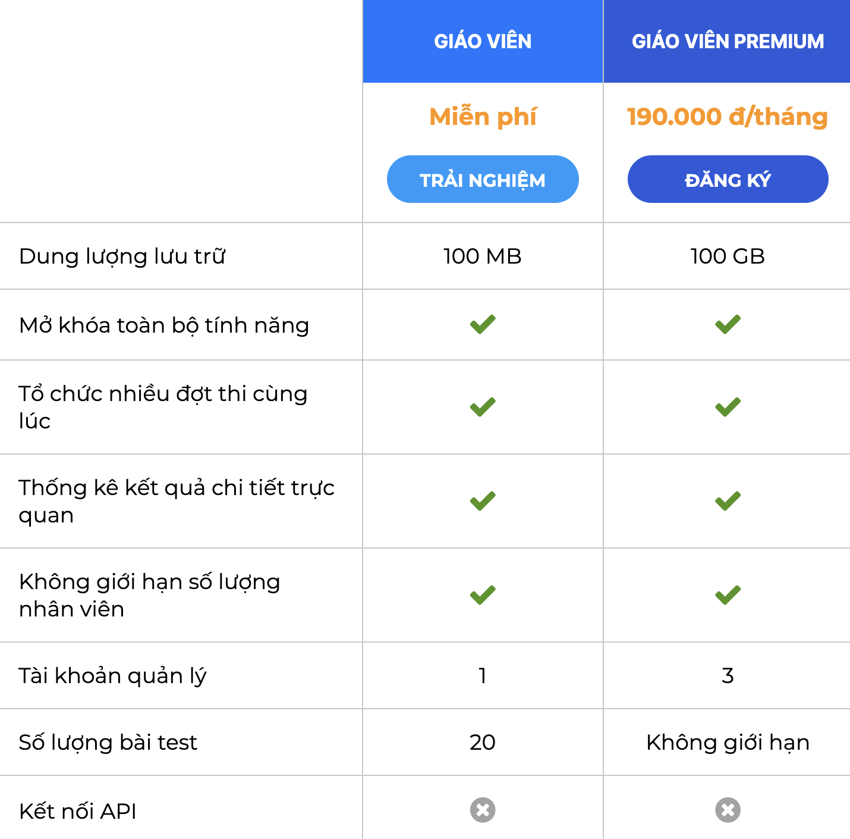Image resolution: width=850 pixels, height=839 pixels.
Task: Click Giáo viên checkmark for Thống kê kết quả
Action: click(x=483, y=501)
